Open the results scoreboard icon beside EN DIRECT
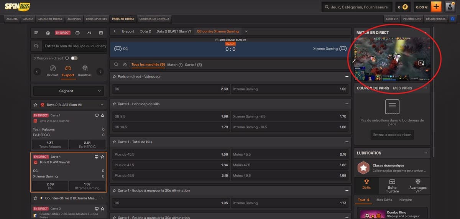Screen dimensions: 460x219 point(77,33)
